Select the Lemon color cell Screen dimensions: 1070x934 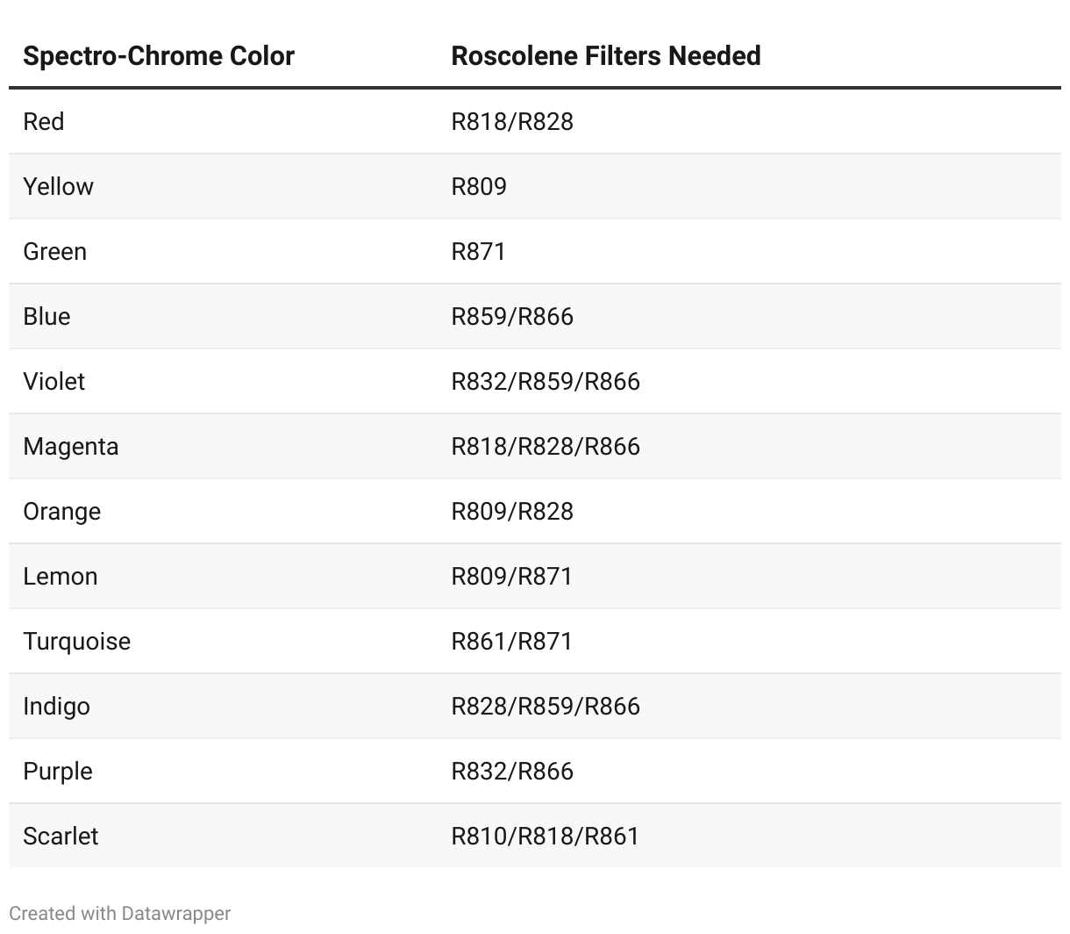click(x=61, y=576)
